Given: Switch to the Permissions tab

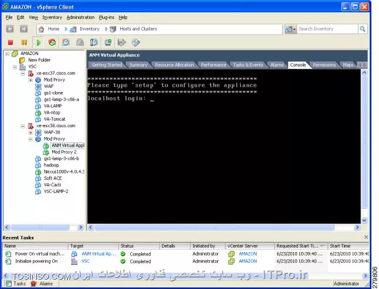Looking at the screenshot, I should (325, 65).
